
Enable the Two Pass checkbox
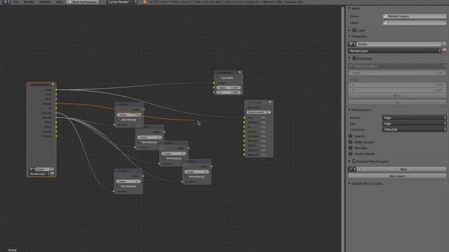point(351,148)
